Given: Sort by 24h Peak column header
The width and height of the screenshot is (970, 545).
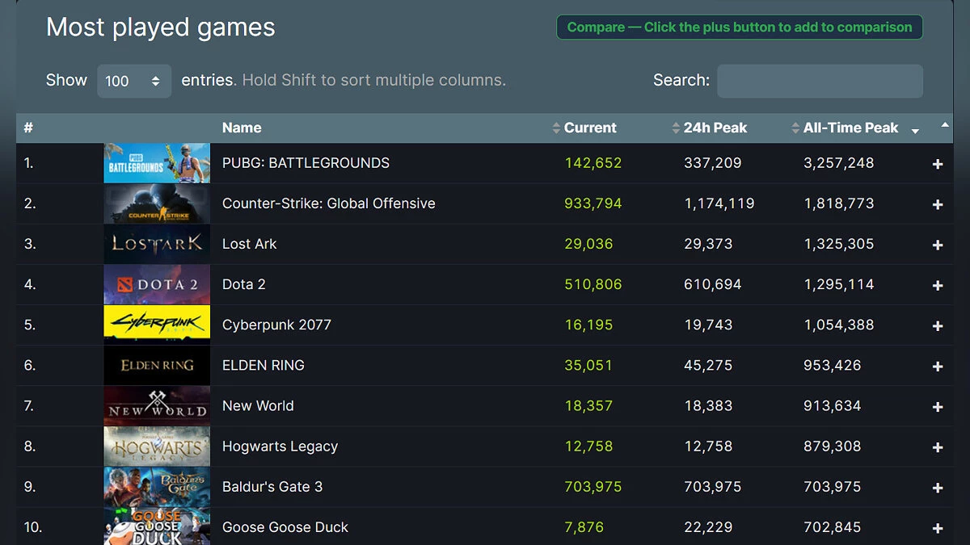Looking at the screenshot, I should [715, 128].
